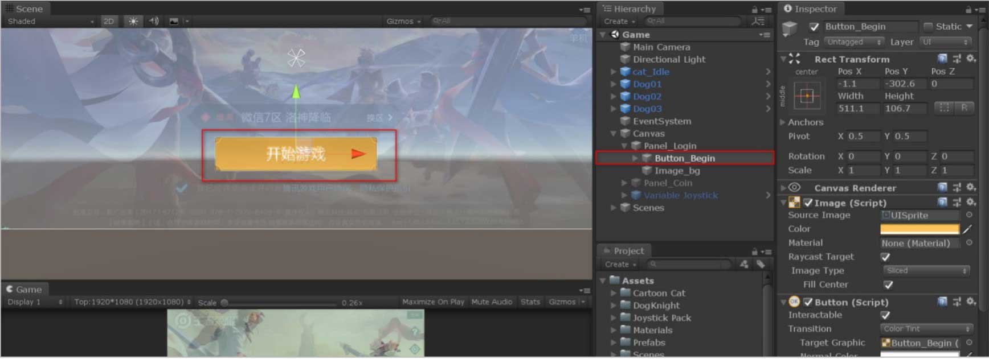Toggle Rect Transform blueprint mode button

(944, 108)
